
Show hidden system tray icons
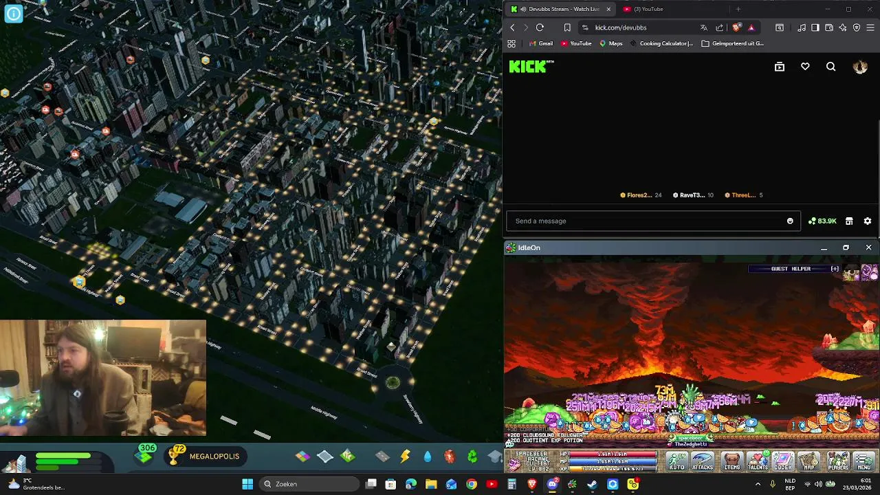(758, 484)
